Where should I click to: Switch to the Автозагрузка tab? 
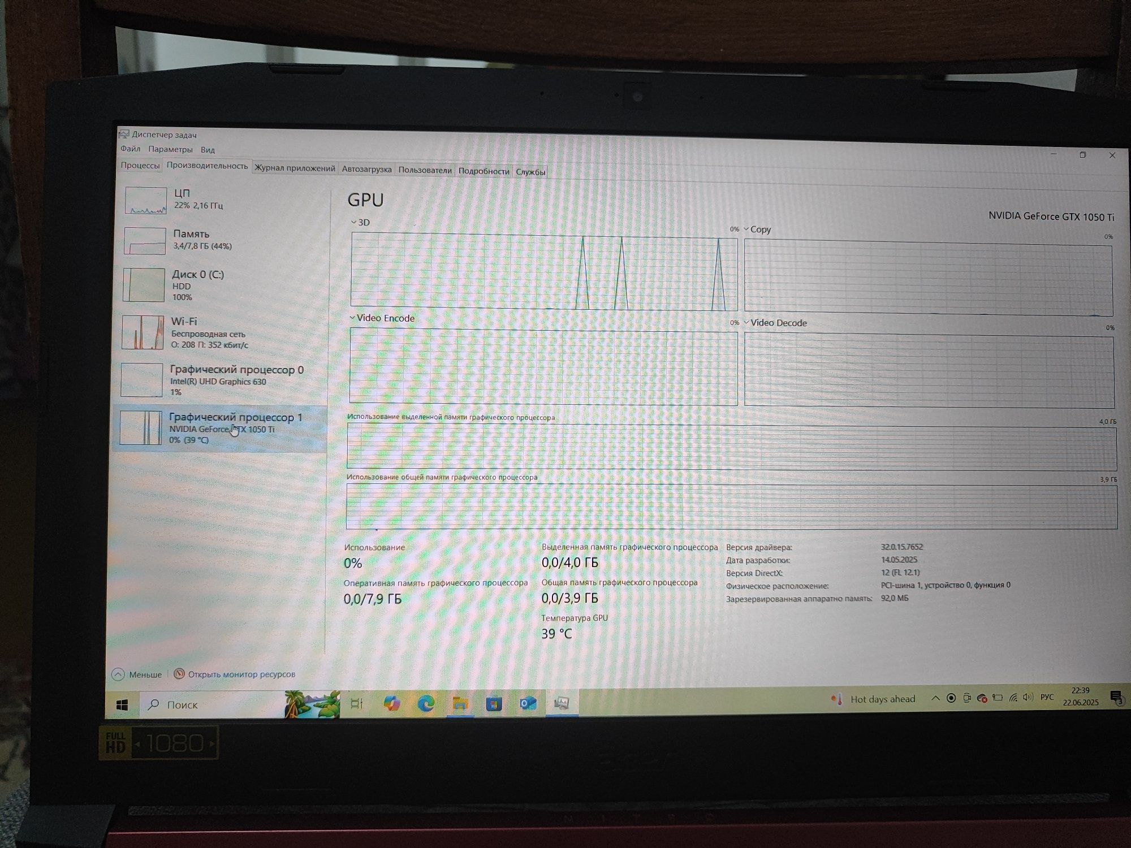[366, 170]
